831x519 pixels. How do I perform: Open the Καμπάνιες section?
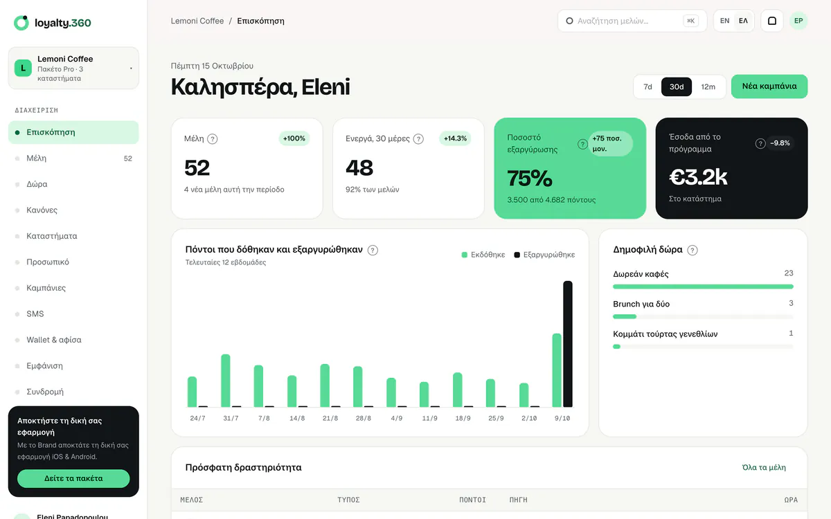73,288
